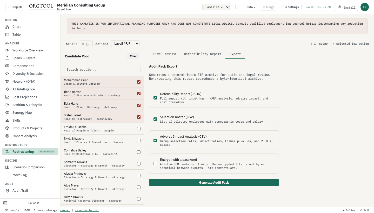The height and width of the screenshot is (213, 374).
Task: Switch to Defensibility Report tab
Action: [203, 54]
